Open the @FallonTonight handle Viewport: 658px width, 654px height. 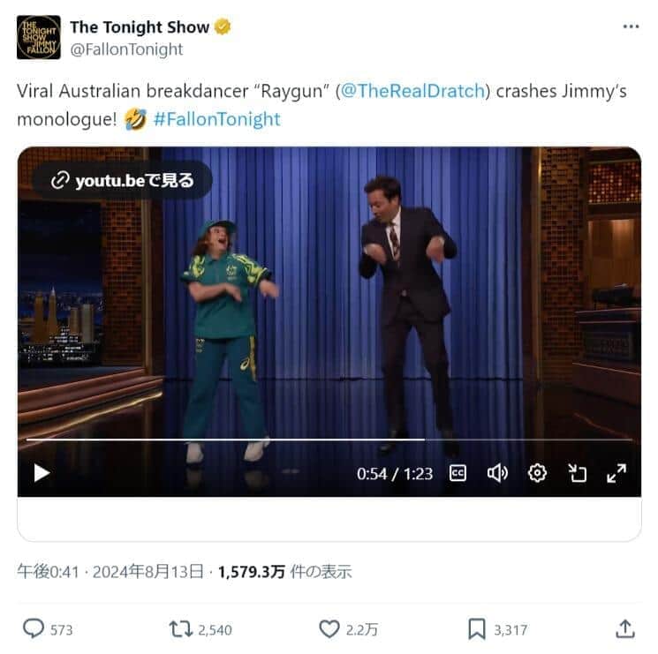coord(126,49)
